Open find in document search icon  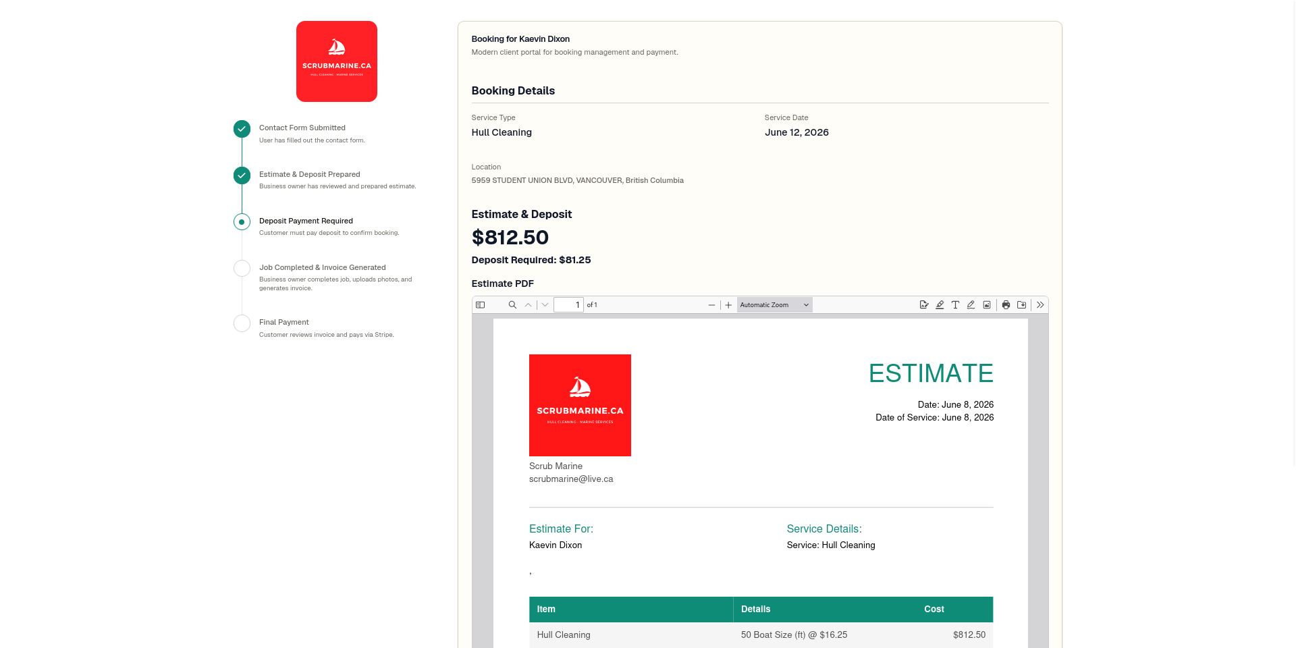coord(512,305)
